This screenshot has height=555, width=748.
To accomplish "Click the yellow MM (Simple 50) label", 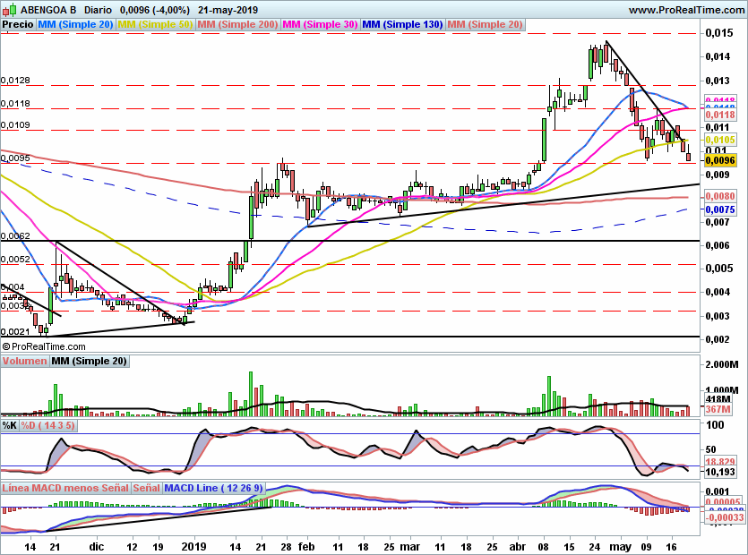I will (155, 24).
